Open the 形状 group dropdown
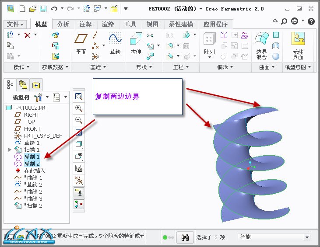This screenshot has height=247, width=320. click(144, 67)
